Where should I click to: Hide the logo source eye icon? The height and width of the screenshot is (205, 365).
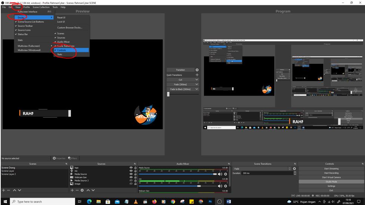click(x=131, y=168)
